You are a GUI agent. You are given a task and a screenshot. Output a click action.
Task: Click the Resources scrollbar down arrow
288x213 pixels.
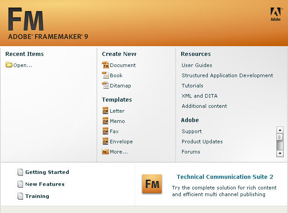pos(280,153)
